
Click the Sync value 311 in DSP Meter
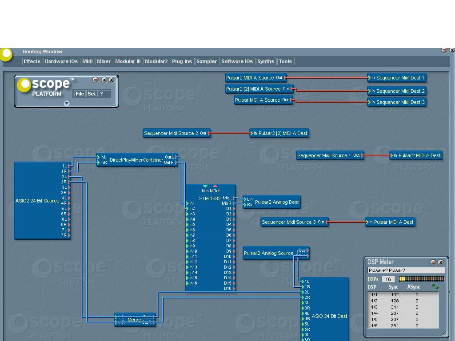(395, 307)
